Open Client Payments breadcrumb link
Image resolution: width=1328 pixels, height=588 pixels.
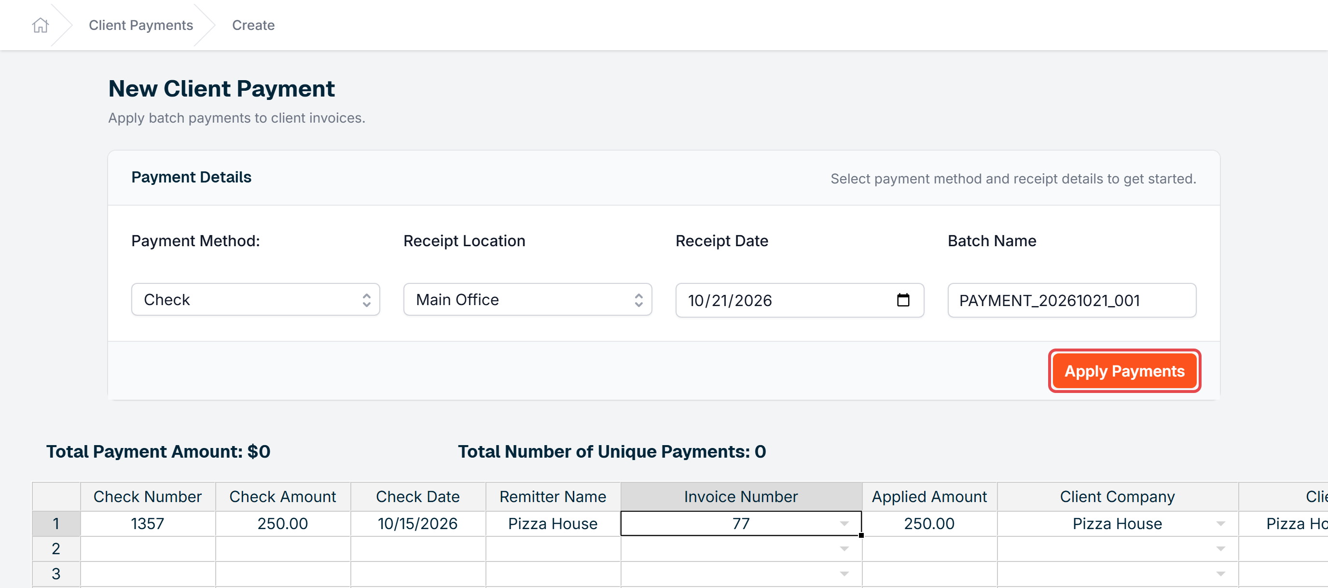point(141,25)
